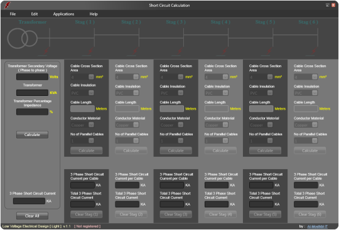Open Stag 6 Cable Insulation dropdown
Image resolution: width=339 pixels, height=230 pixels.
[306, 93]
